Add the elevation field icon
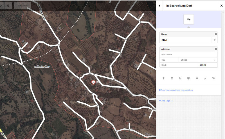Image resolution: width=225 pixels, height=139 pixels. [164, 78]
